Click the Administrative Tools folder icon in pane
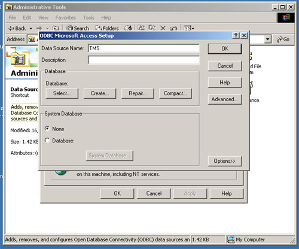Screen dimensions: 299x249 pos(18,59)
